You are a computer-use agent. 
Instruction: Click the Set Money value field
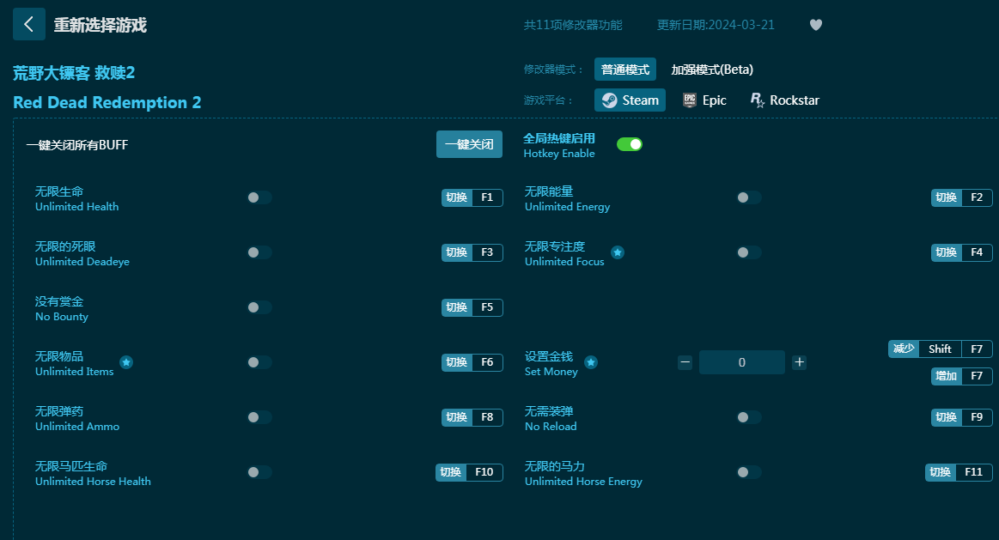741,362
